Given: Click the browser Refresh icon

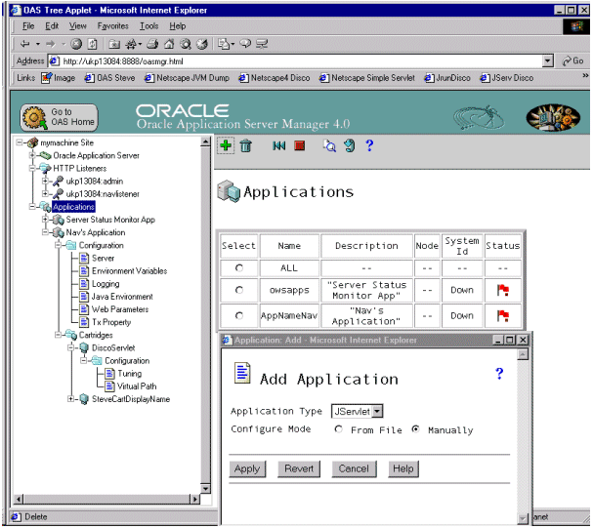Looking at the screenshot, I should 92,44.
